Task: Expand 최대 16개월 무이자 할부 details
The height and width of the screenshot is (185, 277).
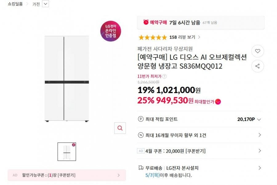Action: (259, 135)
